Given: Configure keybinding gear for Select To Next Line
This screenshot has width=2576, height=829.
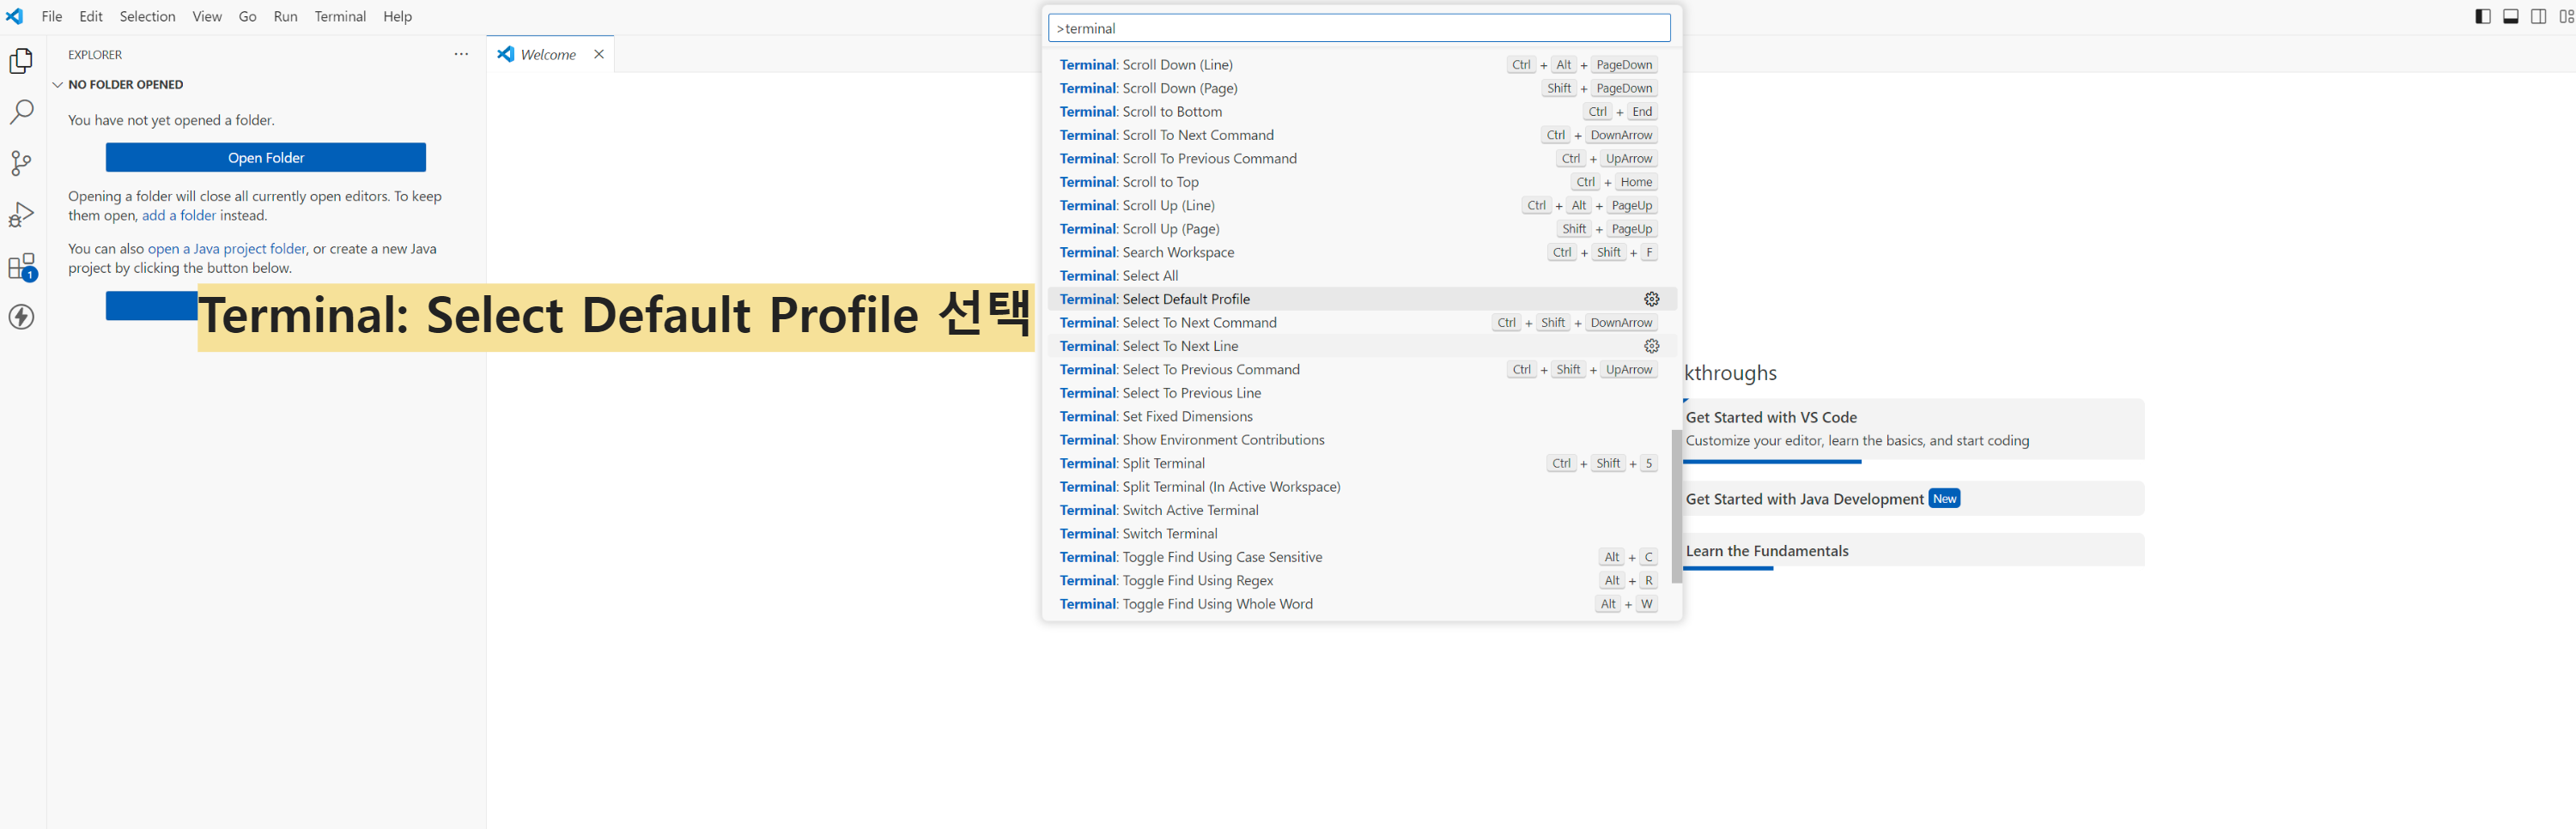Looking at the screenshot, I should [x=1651, y=346].
